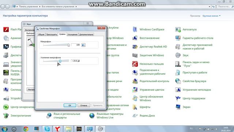
Task: Open Свойства браузера icon
Action: click(178, 81)
